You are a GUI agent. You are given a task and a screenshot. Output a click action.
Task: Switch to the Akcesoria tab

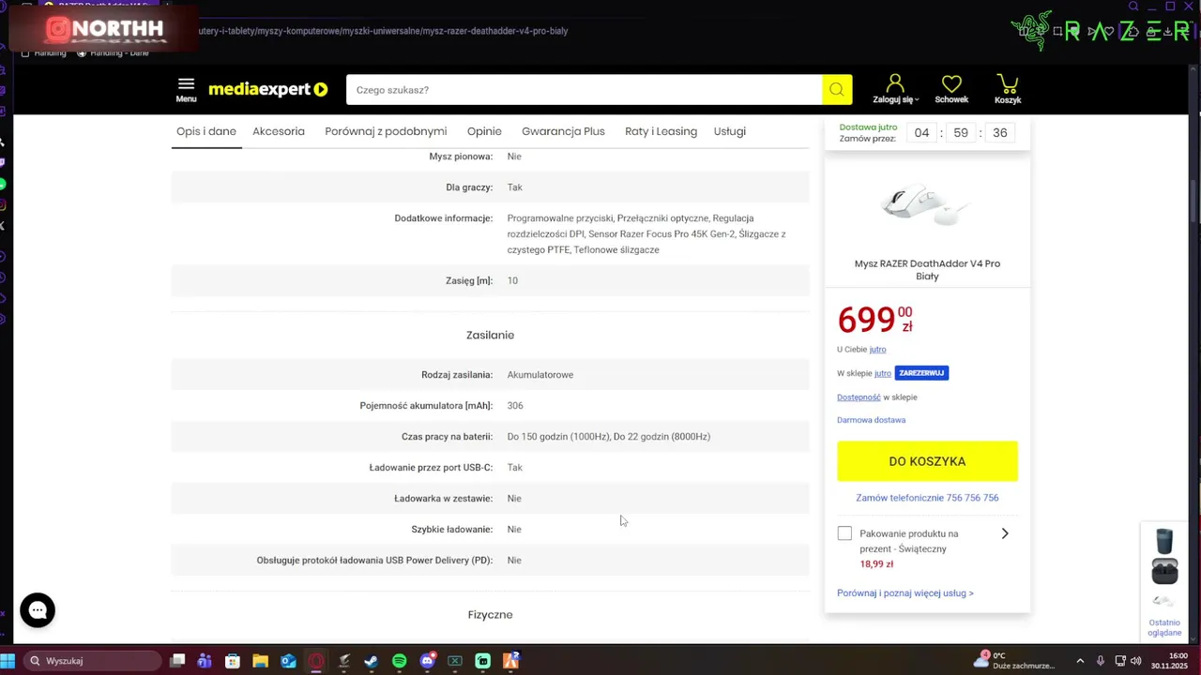point(279,131)
